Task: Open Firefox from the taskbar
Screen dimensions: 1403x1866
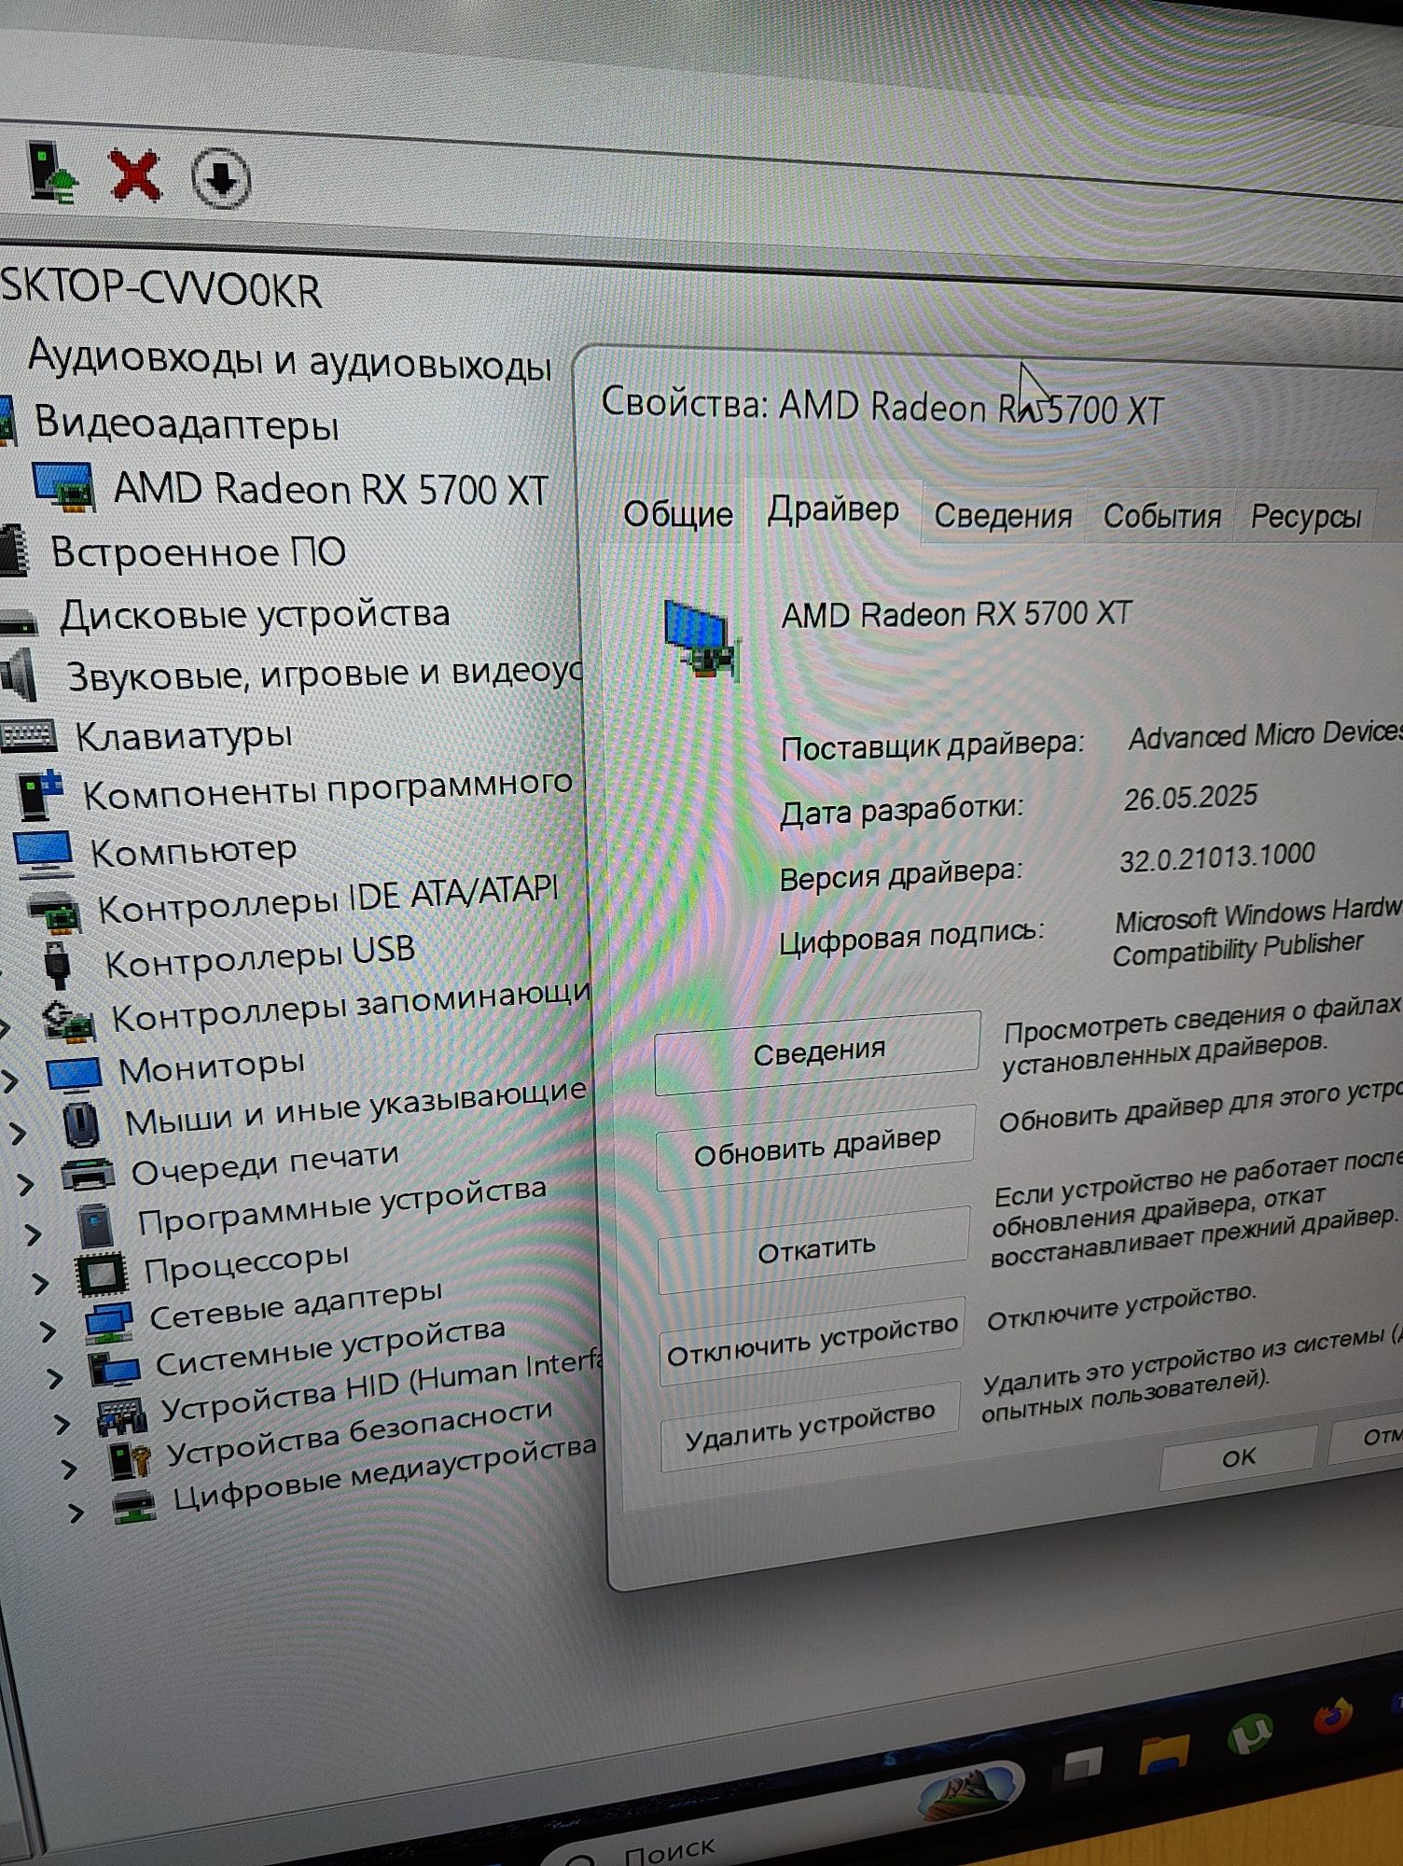Action: (x=1333, y=1715)
